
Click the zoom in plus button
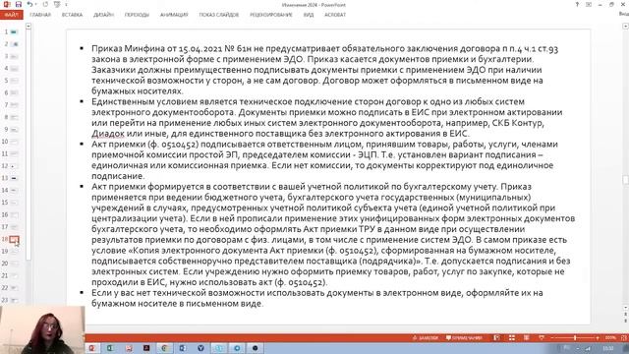(x=598, y=338)
